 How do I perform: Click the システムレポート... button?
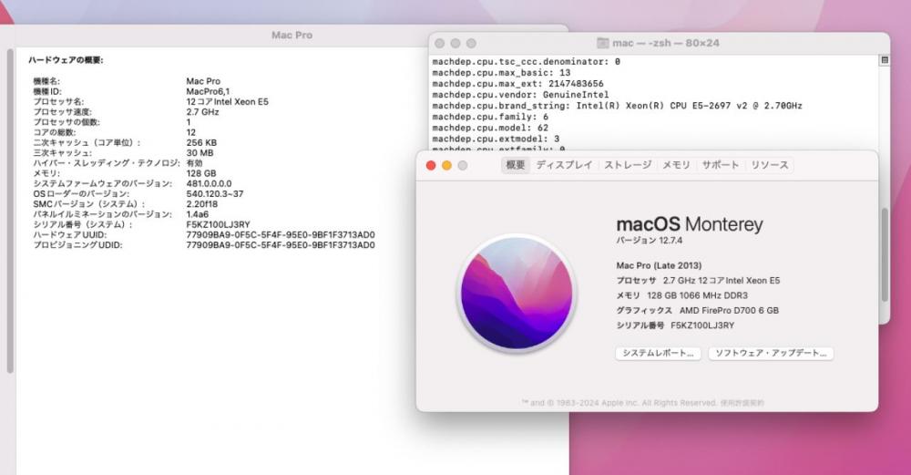[x=658, y=353]
